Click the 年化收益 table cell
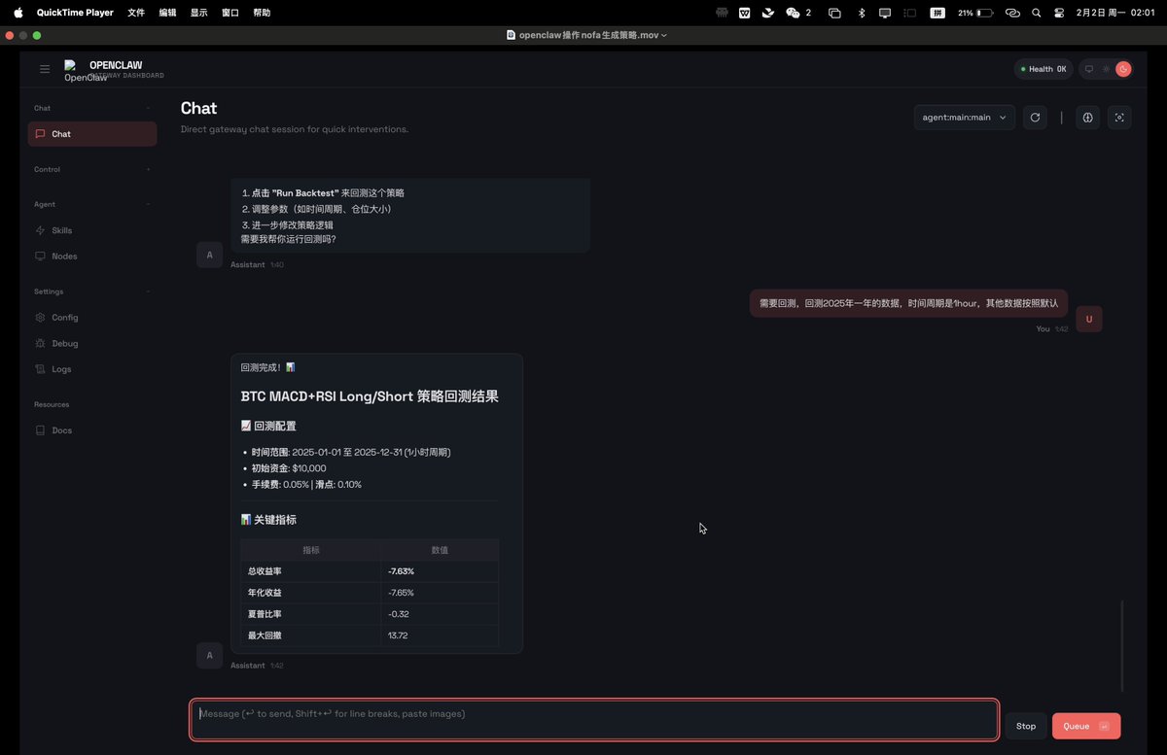This screenshot has height=755, width=1167. [311, 593]
